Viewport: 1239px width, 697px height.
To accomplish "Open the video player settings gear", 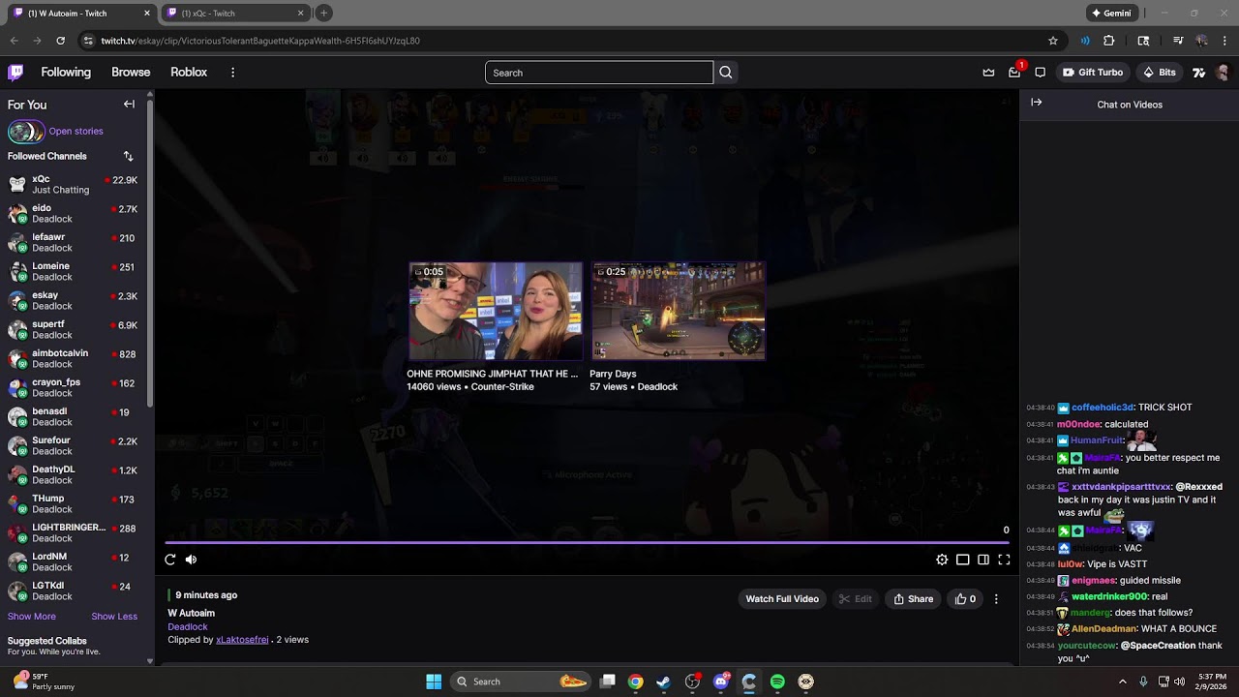I will tap(942, 560).
